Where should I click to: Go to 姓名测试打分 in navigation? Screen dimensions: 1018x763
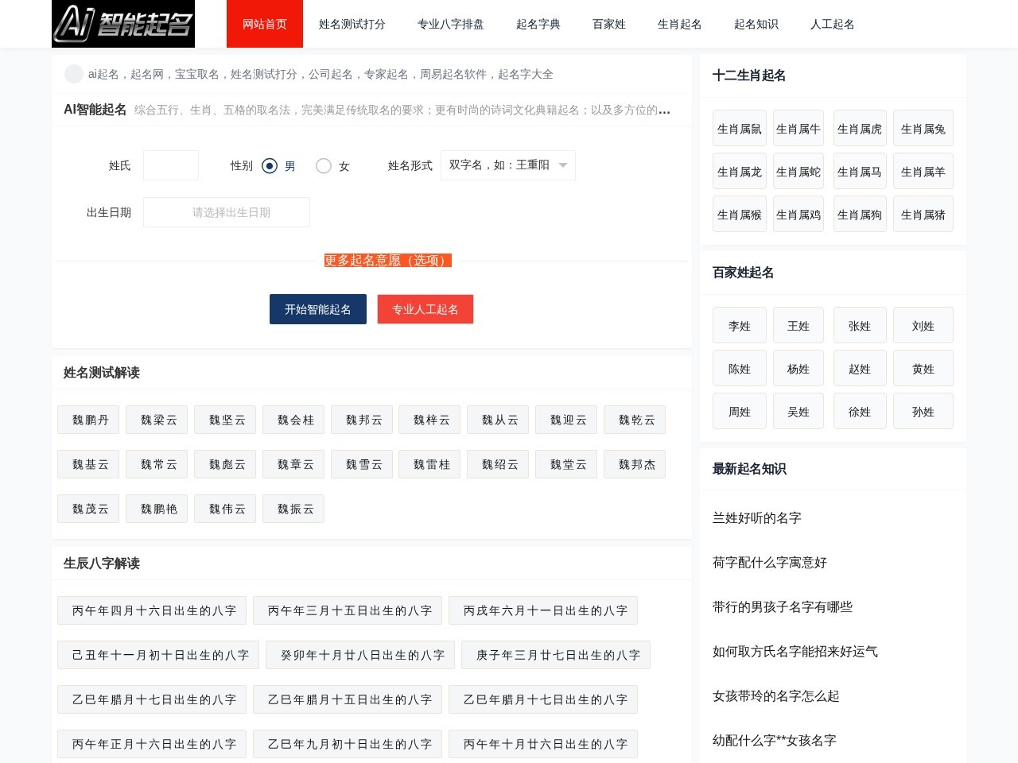pos(352,24)
